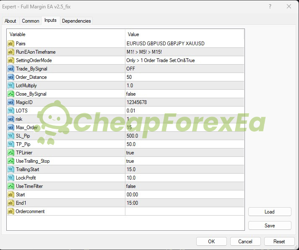Click the string icon beside Ordercomment
Viewport: 299px width, 250px height.
point(11,211)
